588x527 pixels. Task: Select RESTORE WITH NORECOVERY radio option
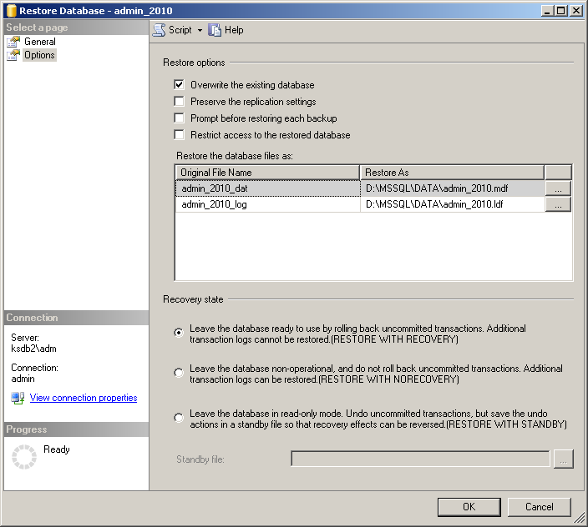click(179, 373)
